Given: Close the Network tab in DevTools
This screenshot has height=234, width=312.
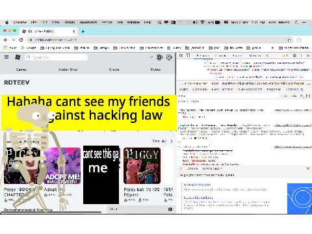Looking at the screenshot, I should [x=267, y=56].
